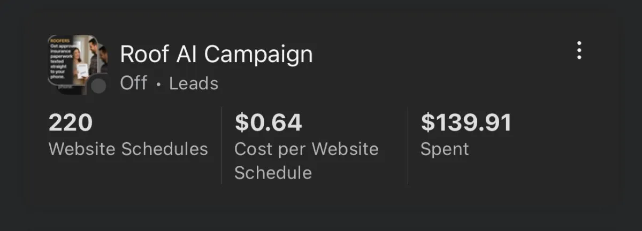Click the Roof AI Campaign ad thumbnail

point(73,61)
